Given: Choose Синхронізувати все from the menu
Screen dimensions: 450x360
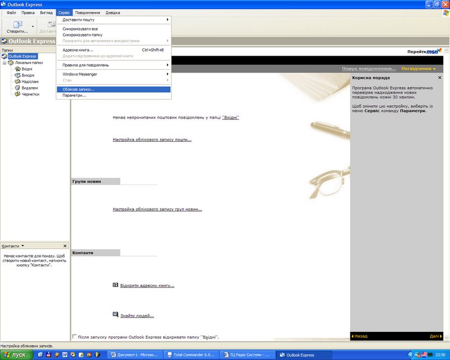Looking at the screenshot, I should [x=114, y=29].
